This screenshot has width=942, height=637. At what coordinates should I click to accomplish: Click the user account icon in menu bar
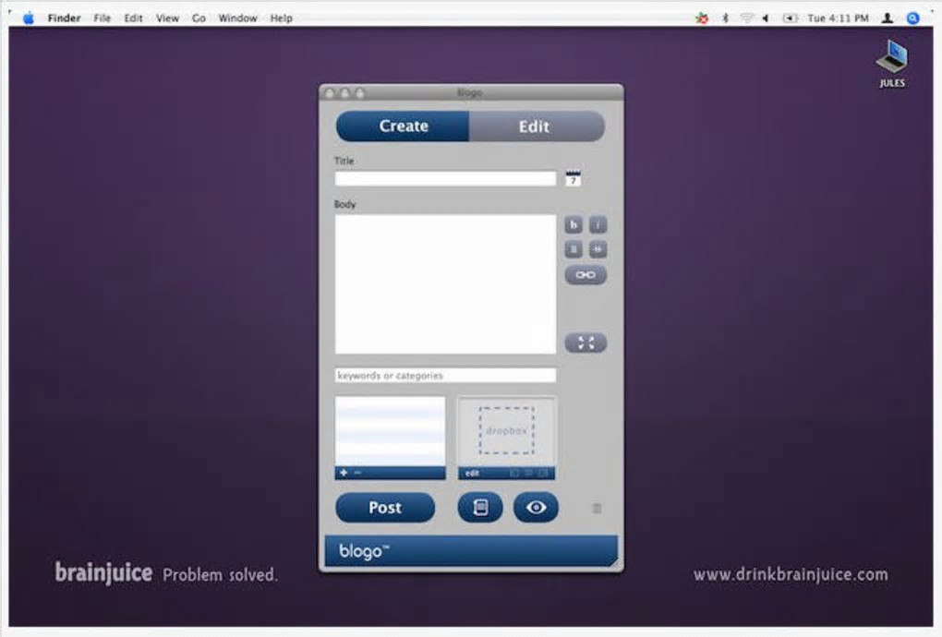(887, 18)
